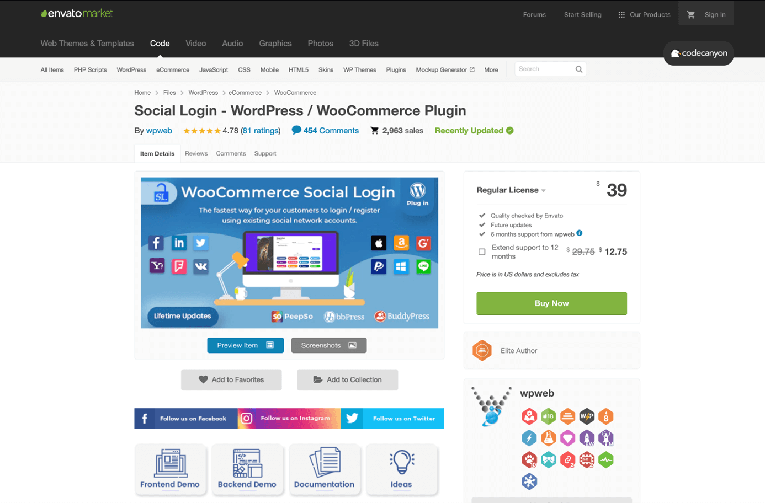This screenshot has height=503, width=765.
Task: Click the Our Products grid icon
Action: point(621,15)
